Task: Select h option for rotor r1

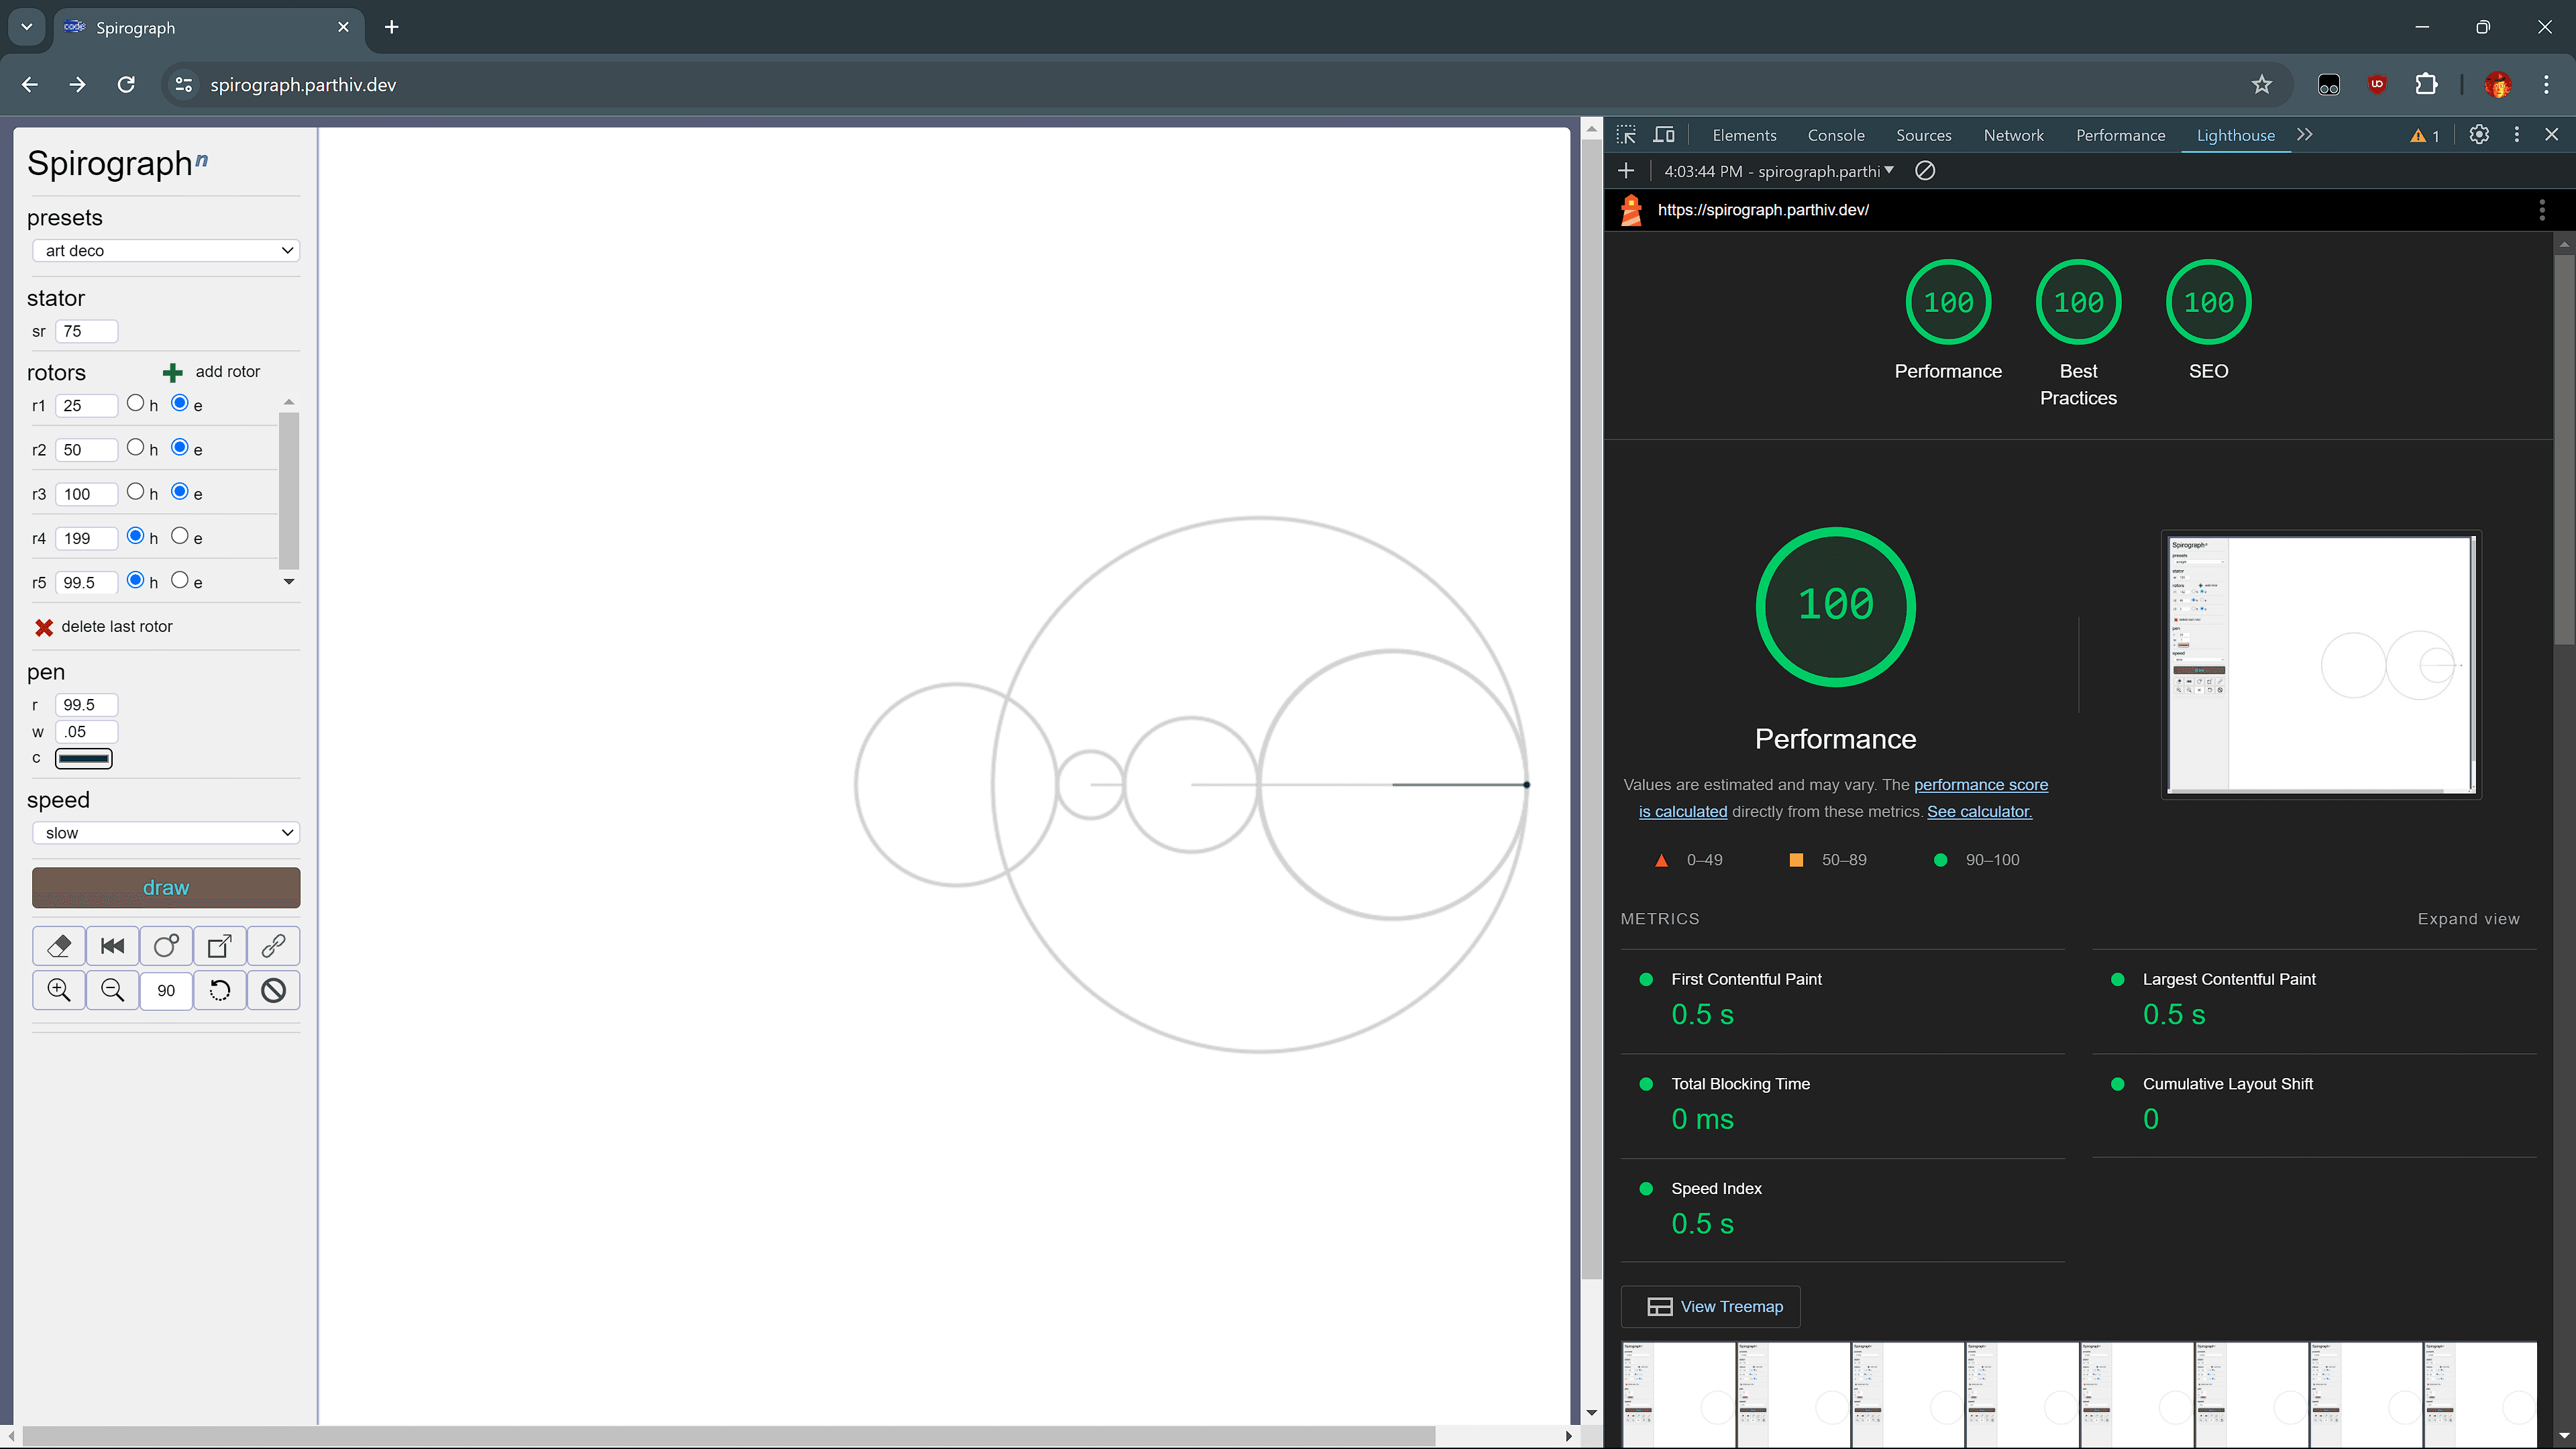Action: (136, 403)
